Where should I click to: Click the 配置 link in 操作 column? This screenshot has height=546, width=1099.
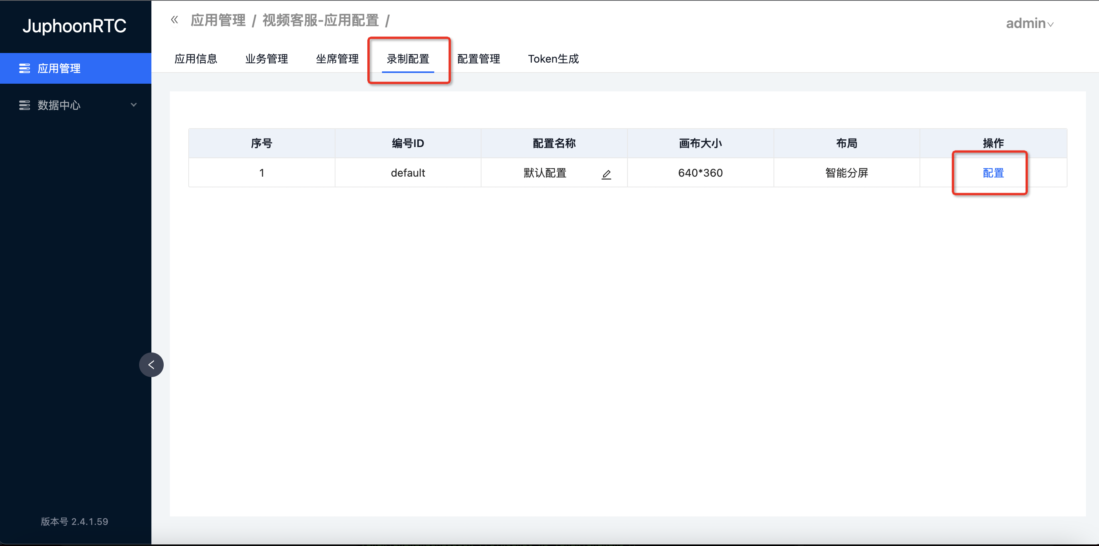[x=993, y=173]
